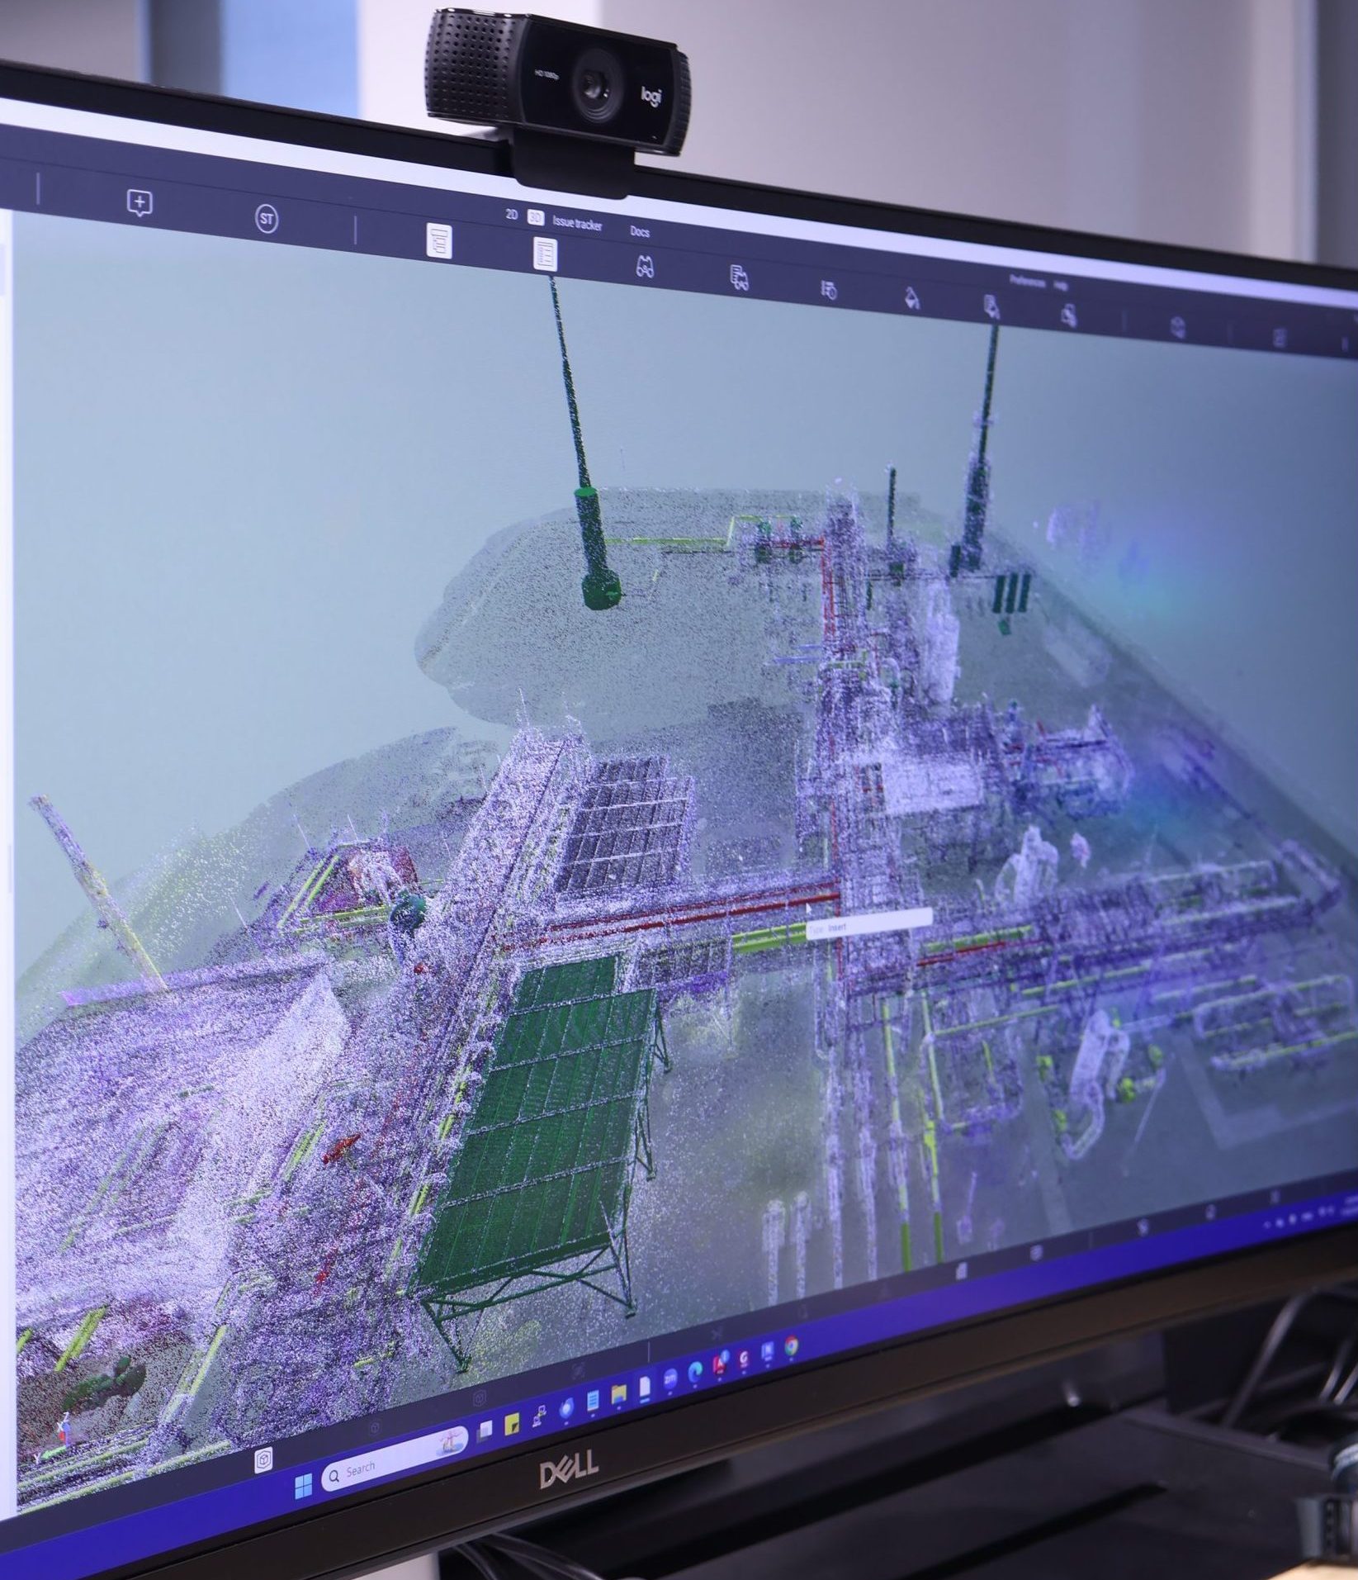The width and height of the screenshot is (1358, 1580).
Task: Open Google Chrome from the taskbar
Action: [x=792, y=1345]
